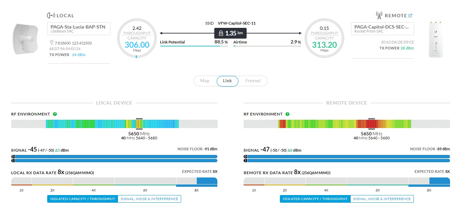
Task: Switch to the Fresnel view tab
Action: click(253, 81)
